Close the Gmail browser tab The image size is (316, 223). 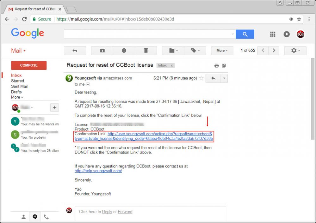[60, 9]
